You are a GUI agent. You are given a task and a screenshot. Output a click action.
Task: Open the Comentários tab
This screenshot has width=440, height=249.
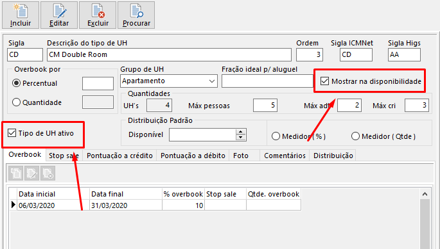(x=285, y=156)
